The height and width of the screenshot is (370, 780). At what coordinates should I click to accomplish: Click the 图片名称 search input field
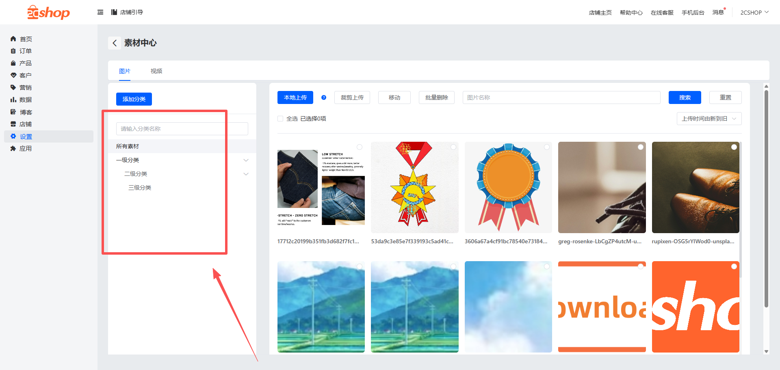coord(561,97)
